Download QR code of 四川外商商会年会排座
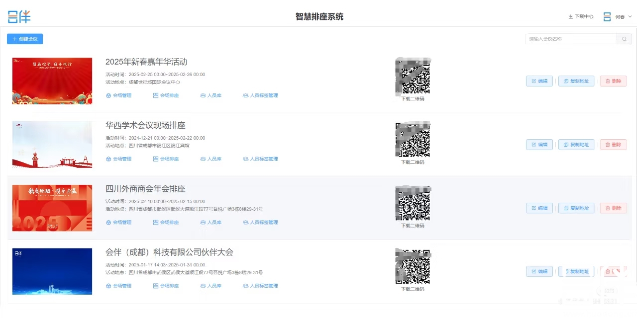 (x=413, y=226)
